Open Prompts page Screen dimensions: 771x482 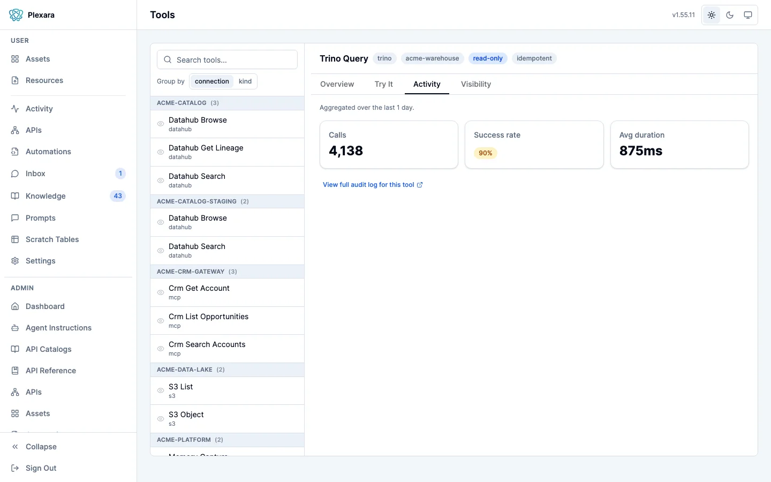pyautogui.click(x=68, y=218)
